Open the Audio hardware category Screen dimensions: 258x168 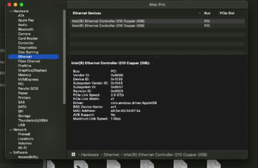tap(22, 25)
